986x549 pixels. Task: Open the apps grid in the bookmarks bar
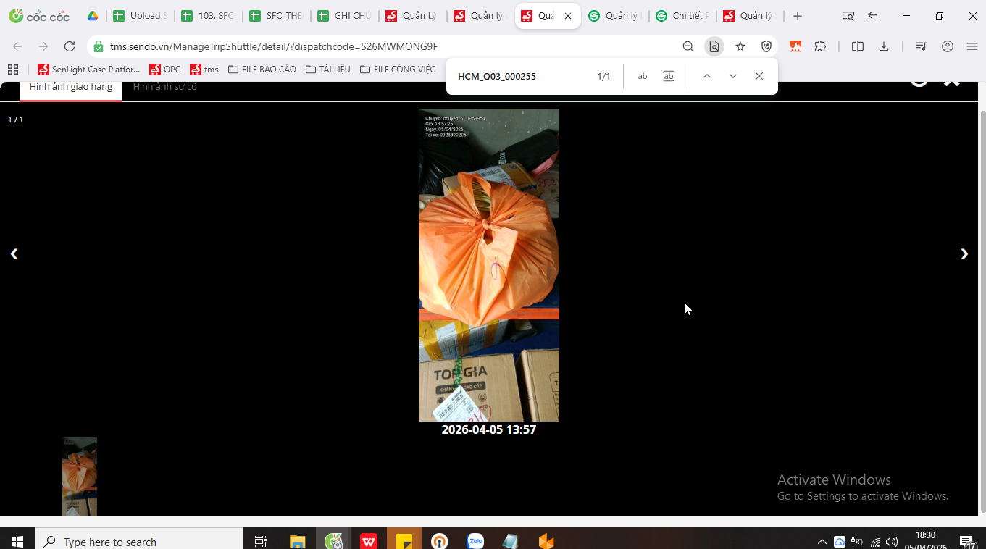coord(12,70)
